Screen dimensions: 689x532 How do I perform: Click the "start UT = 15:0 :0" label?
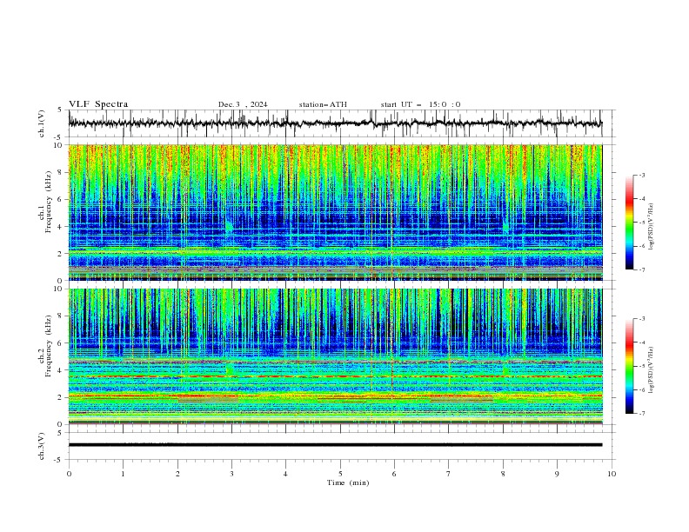[x=420, y=104]
